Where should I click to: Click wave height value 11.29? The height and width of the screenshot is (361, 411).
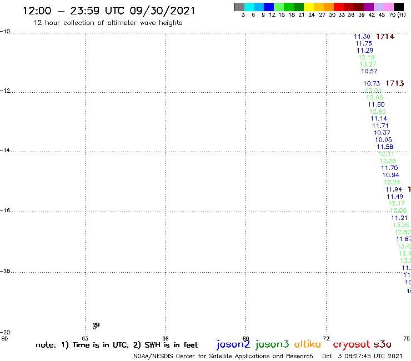coord(365,51)
